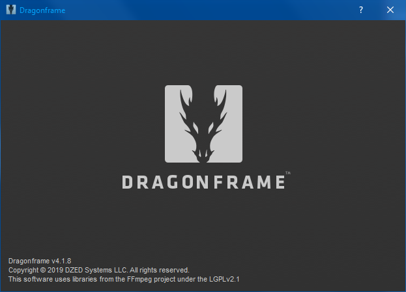This screenshot has width=406, height=292.
Task: Open the help question mark button
Action: click(x=361, y=10)
